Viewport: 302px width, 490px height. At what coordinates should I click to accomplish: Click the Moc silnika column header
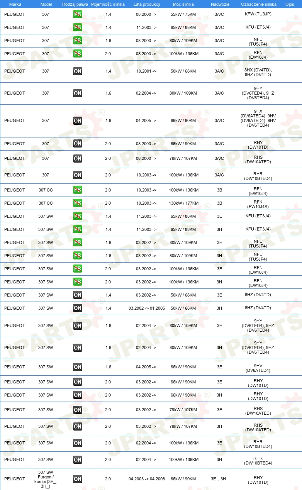click(183, 4)
